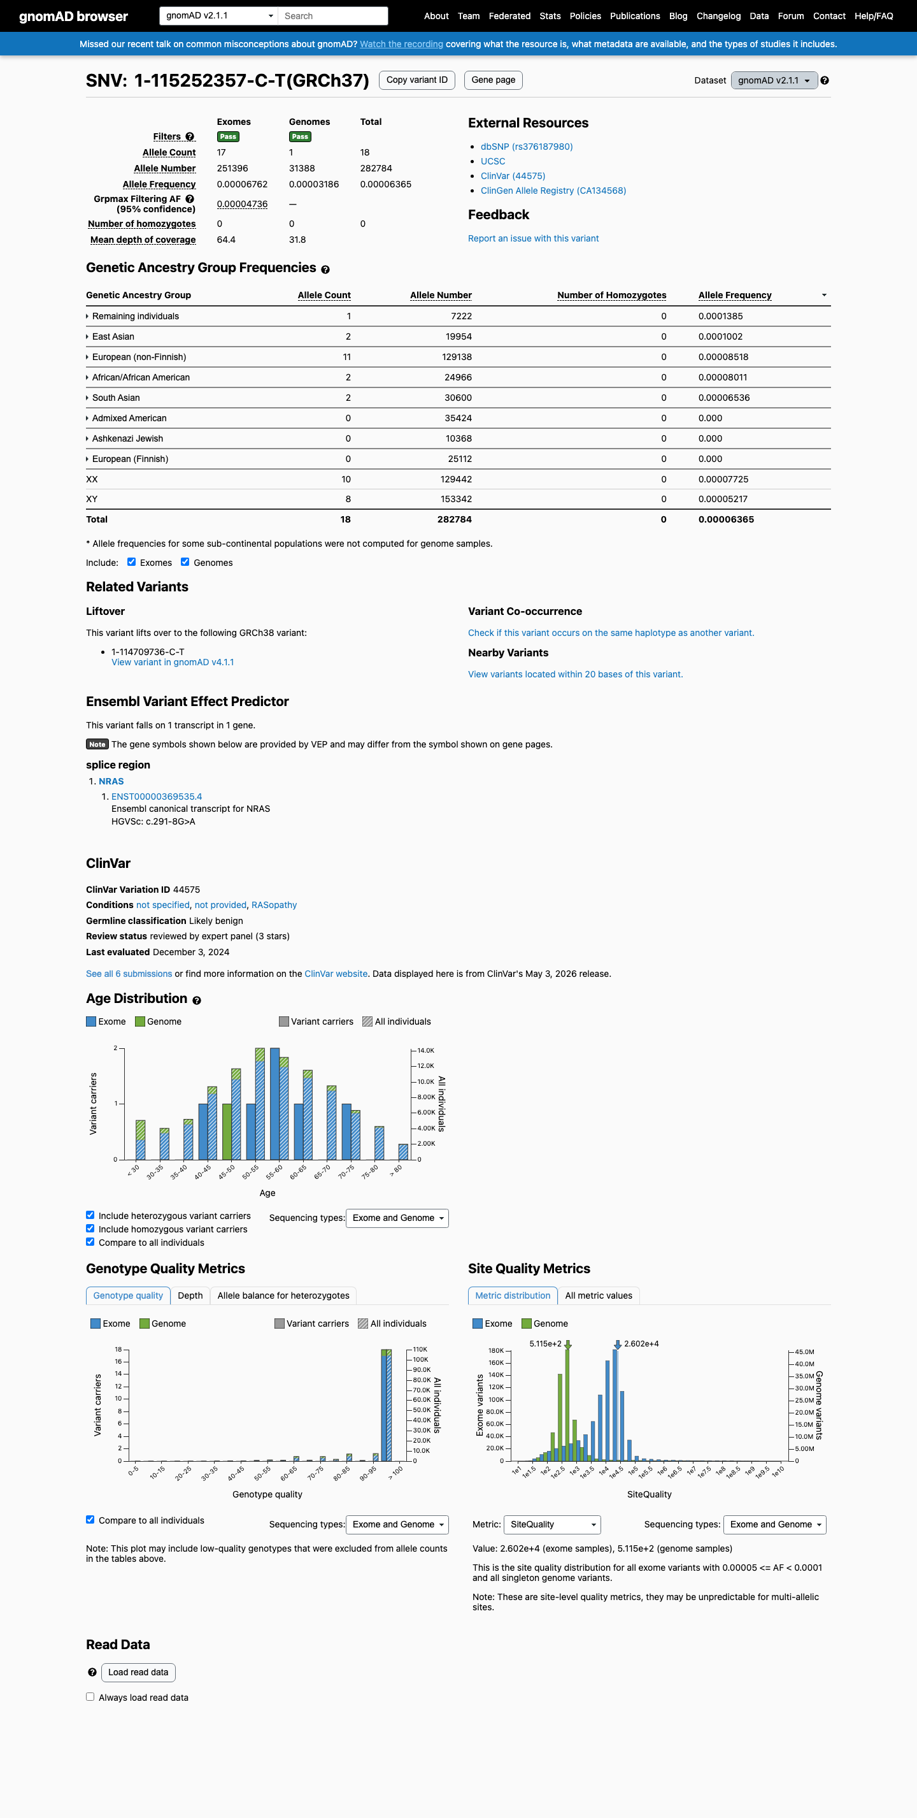Enable Always load read data
The image size is (917, 1818).
[x=90, y=1697]
